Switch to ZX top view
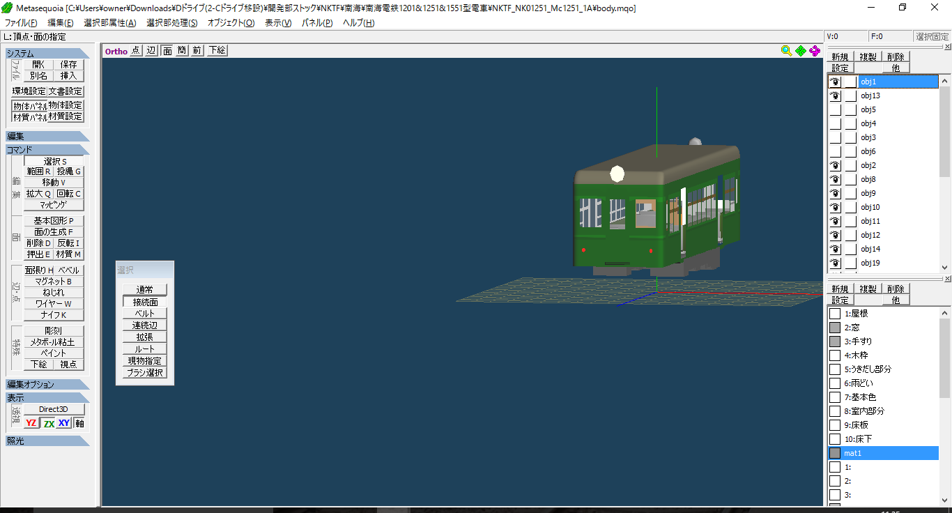Viewport: 952px width, 513px height. (x=48, y=423)
